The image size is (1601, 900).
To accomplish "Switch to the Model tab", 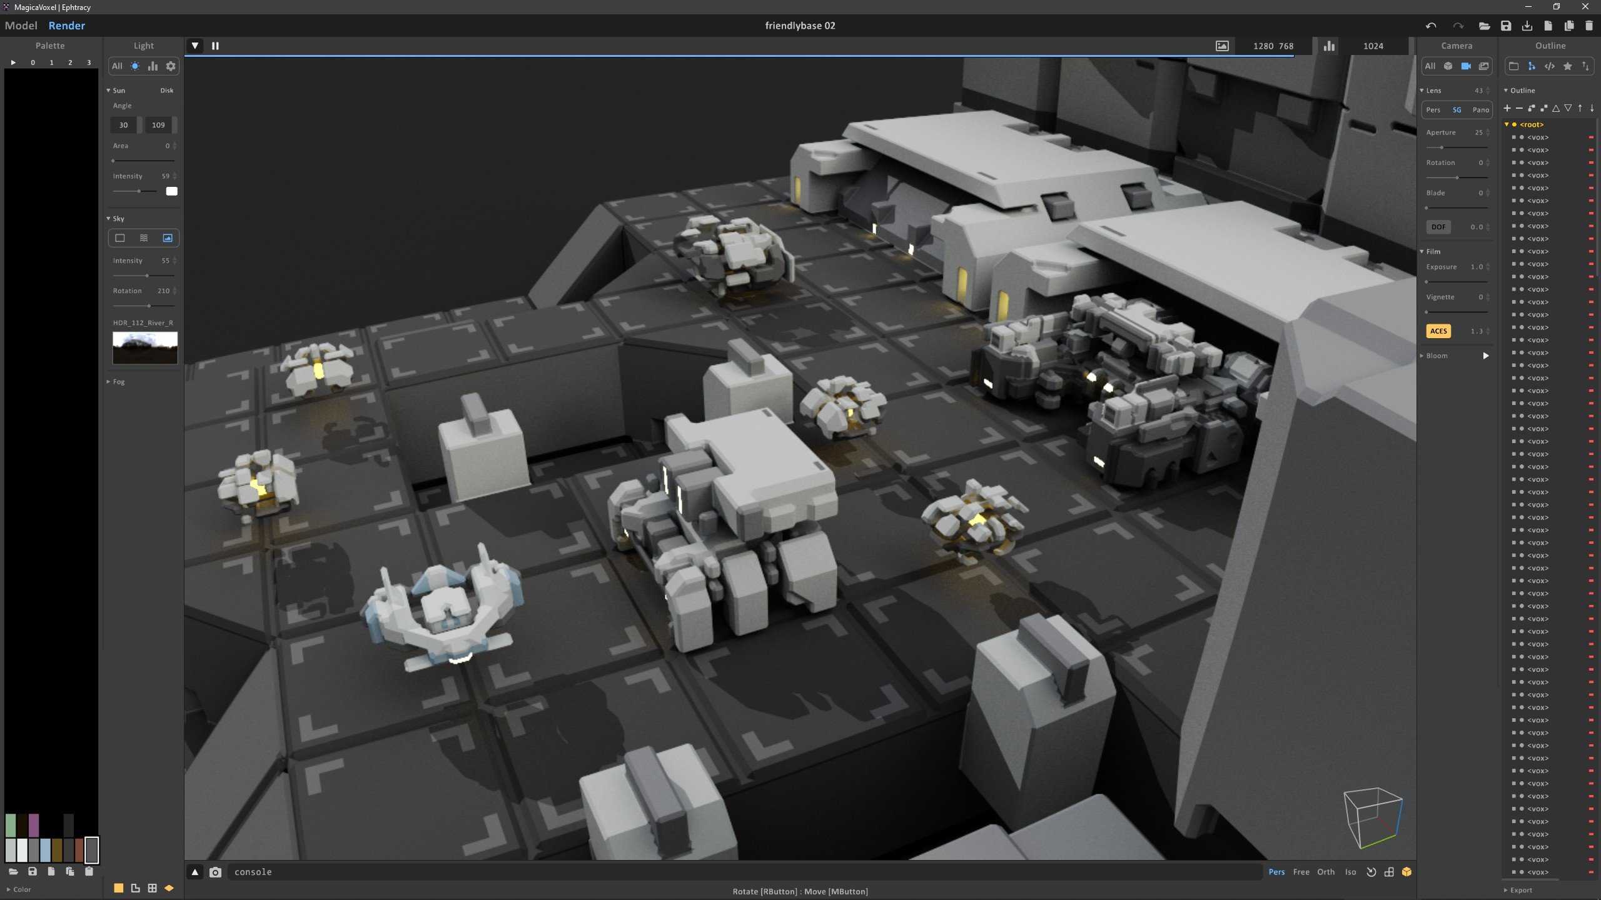I will [21, 26].
